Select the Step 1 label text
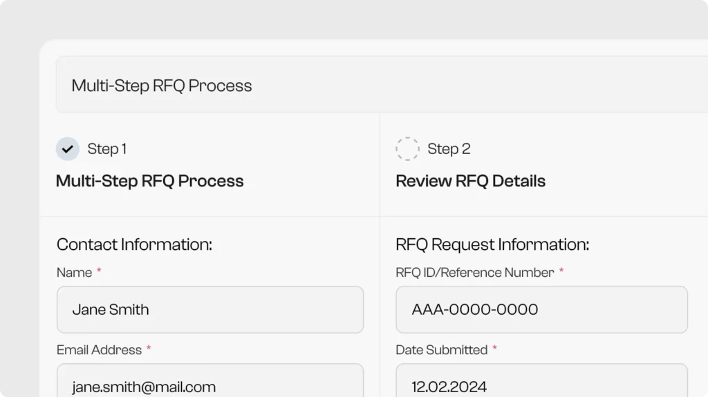 pyautogui.click(x=106, y=149)
